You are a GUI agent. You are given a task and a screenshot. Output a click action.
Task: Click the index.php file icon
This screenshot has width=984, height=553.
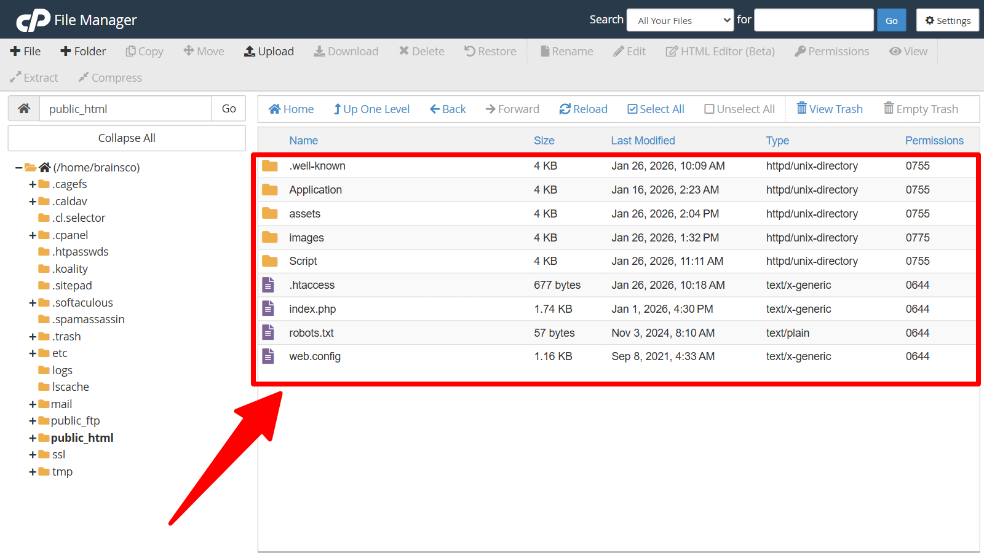coord(268,308)
